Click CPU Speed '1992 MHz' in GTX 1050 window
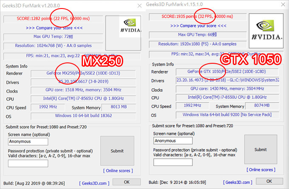Viewport: 289px width, 189px height. tap(193, 105)
